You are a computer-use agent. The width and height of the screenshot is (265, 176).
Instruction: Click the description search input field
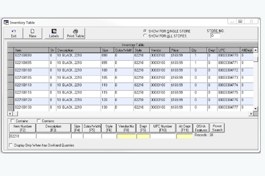coord(53,136)
